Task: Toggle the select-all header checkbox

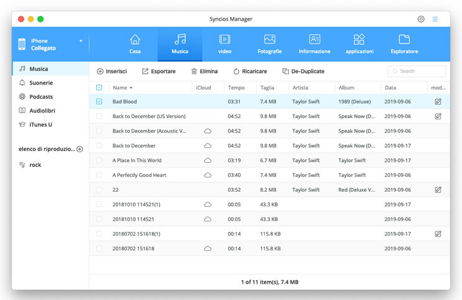Action: (x=99, y=88)
